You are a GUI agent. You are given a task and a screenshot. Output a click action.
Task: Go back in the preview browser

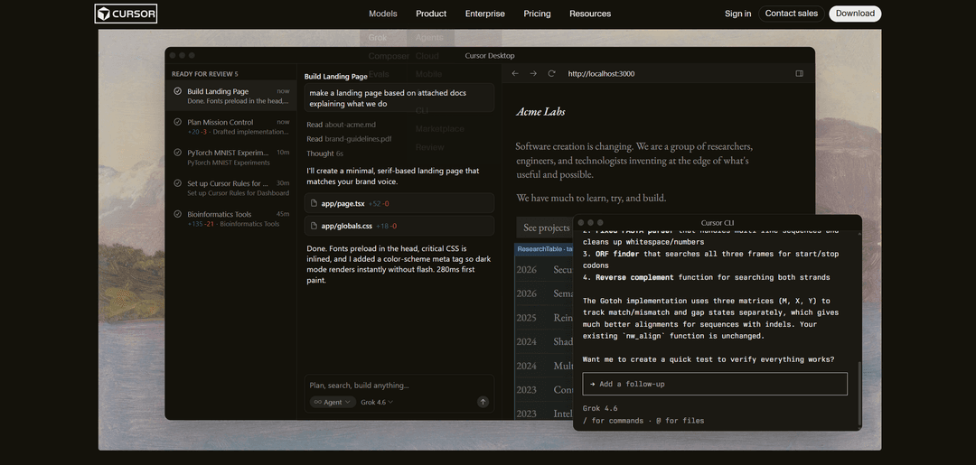[x=515, y=73]
